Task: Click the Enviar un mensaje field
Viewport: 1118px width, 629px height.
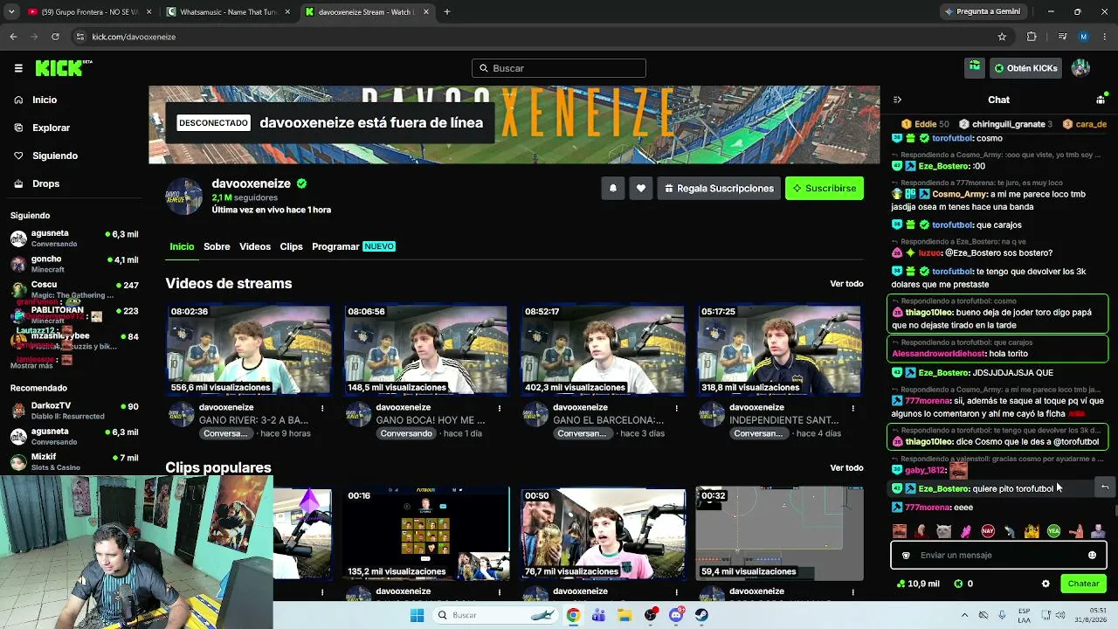Action: (x=998, y=555)
